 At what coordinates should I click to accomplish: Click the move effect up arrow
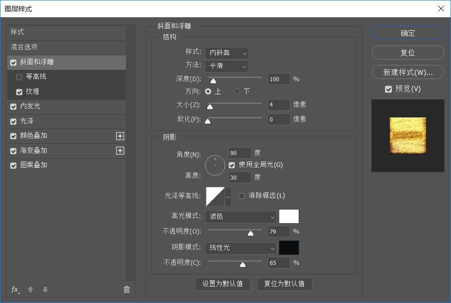(x=30, y=289)
